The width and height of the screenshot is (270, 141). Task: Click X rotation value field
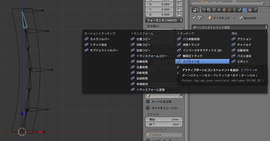pyautogui.click(x=159, y=4)
